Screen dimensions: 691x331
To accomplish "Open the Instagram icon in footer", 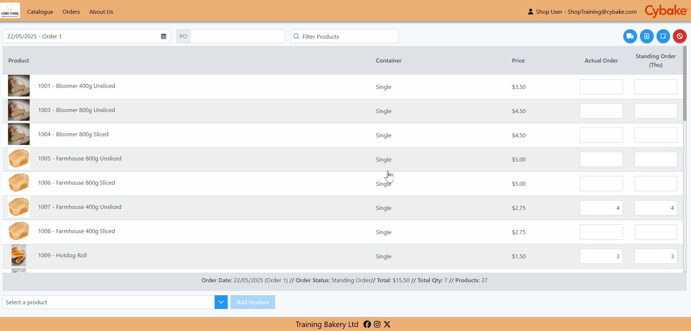I will (x=377, y=324).
